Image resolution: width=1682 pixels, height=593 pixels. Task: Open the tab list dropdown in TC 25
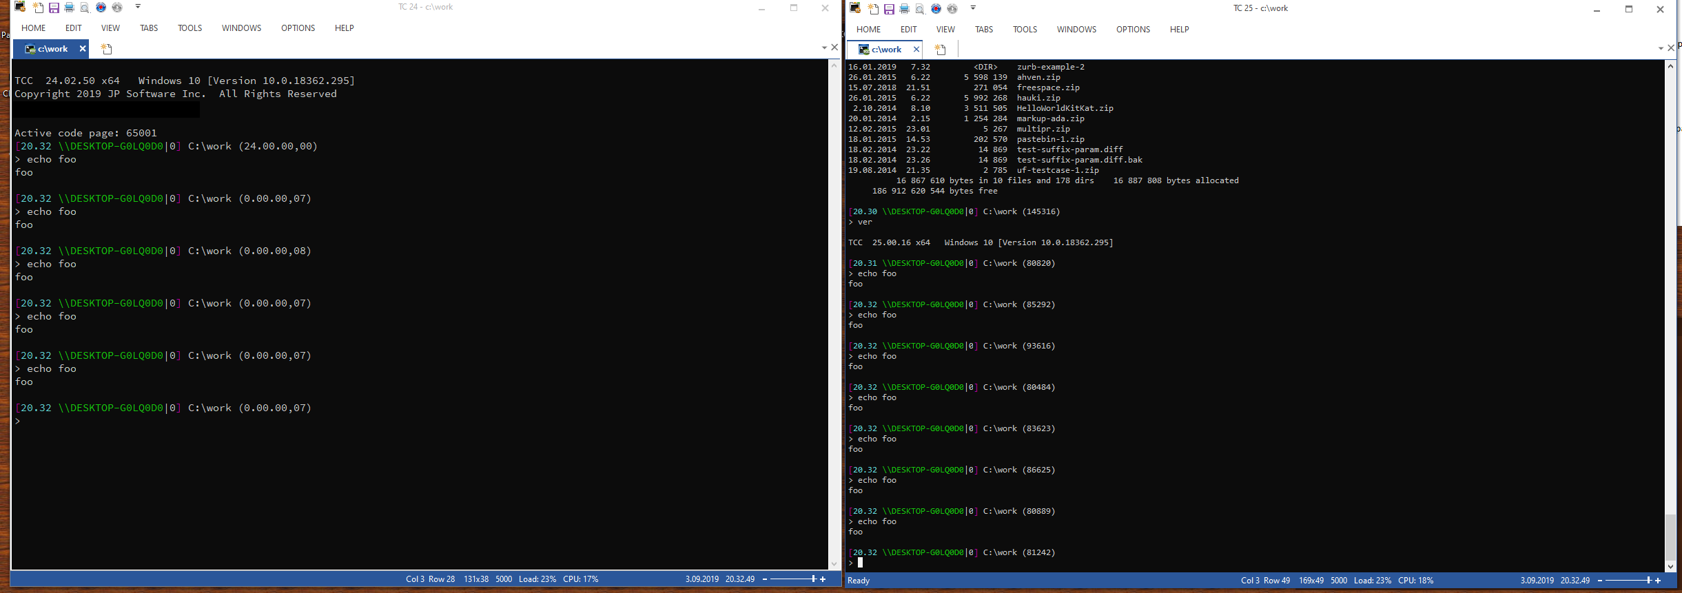point(1661,48)
